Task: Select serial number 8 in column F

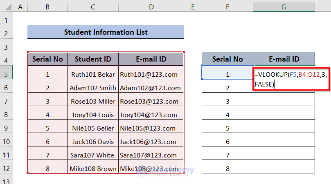Action: pyautogui.click(x=227, y=168)
